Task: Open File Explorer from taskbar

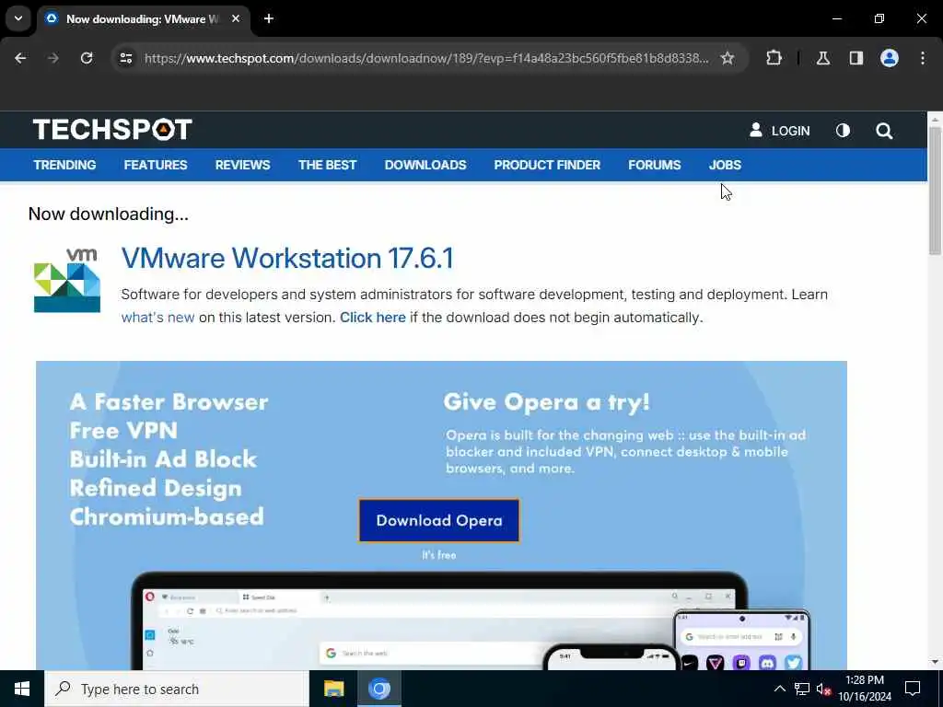Action: pos(333,689)
